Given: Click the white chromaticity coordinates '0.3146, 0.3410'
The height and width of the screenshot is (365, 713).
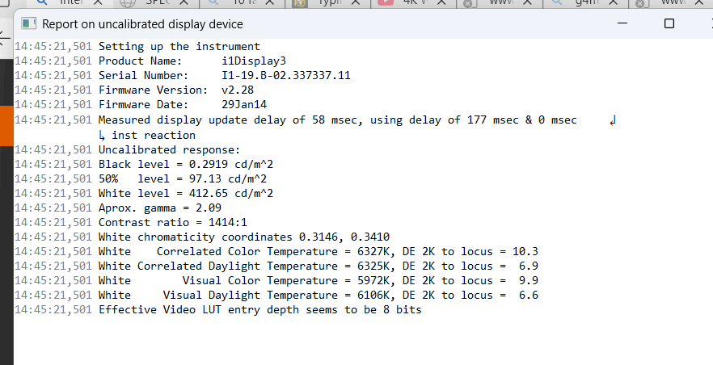Looking at the screenshot, I should [344, 237].
